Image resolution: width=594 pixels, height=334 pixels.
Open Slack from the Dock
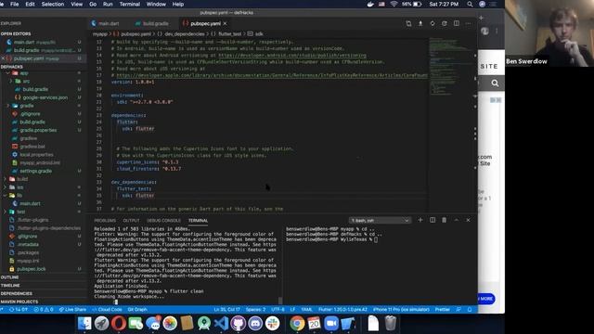(x=272, y=324)
